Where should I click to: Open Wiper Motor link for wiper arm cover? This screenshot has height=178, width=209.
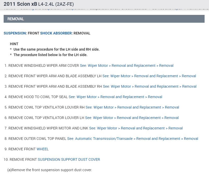point(127,66)
